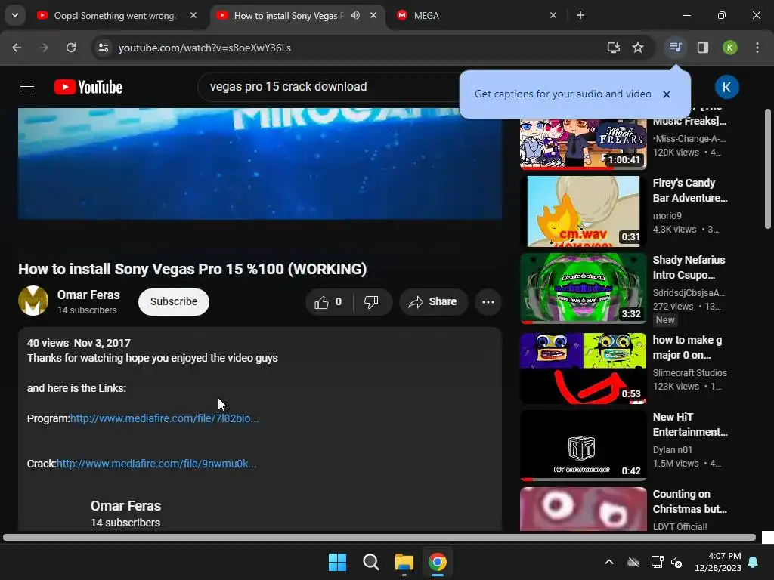The width and height of the screenshot is (774, 580).
Task: Go to YouTube home via logo
Action: point(88,87)
